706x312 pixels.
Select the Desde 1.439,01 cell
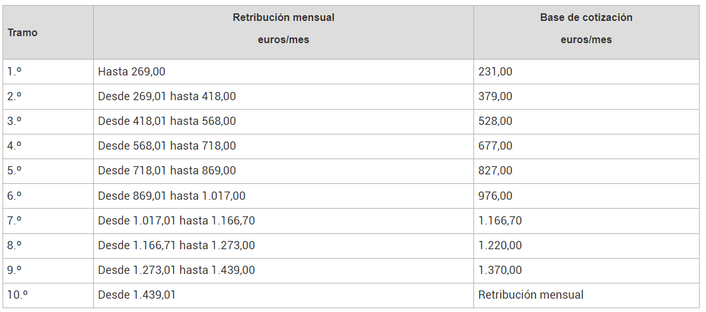click(283, 295)
